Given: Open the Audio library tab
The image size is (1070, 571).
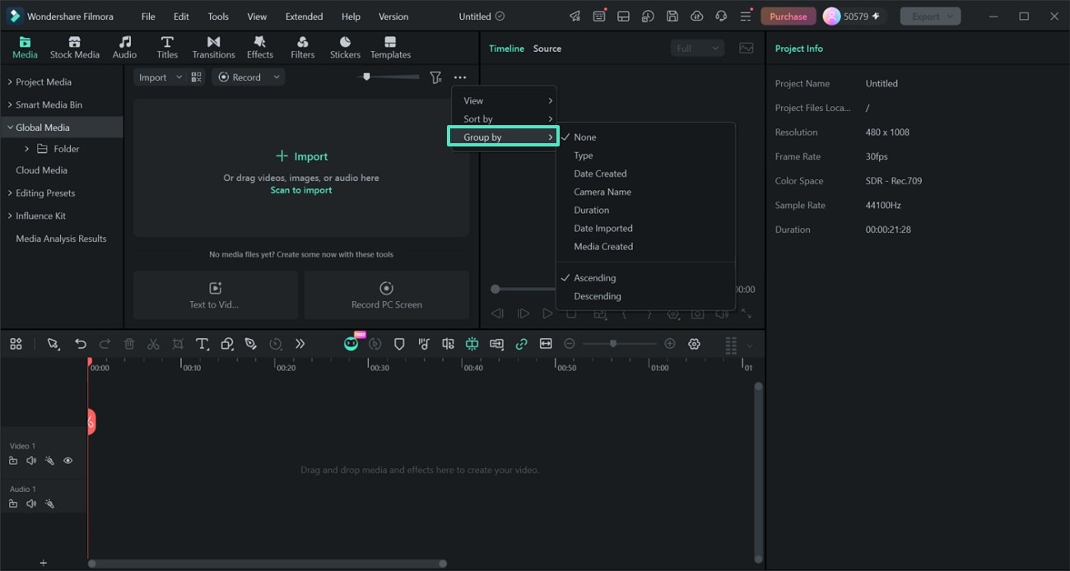Looking at the screenshot, I should click(x=124, y=48).
